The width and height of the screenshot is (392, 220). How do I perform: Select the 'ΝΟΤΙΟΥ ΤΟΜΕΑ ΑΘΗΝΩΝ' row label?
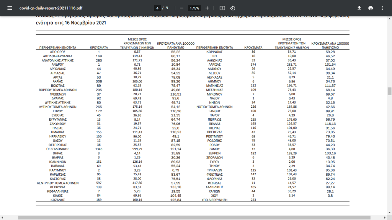click(214, 107)
